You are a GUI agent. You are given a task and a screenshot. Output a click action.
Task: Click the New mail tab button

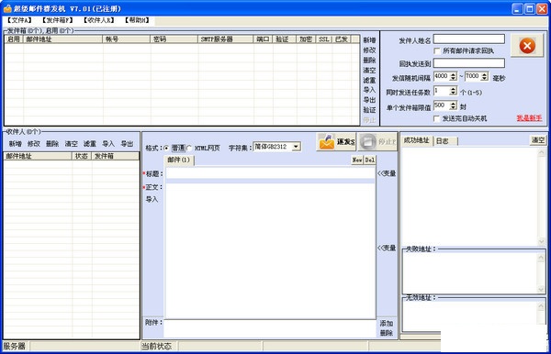point(357,160)
